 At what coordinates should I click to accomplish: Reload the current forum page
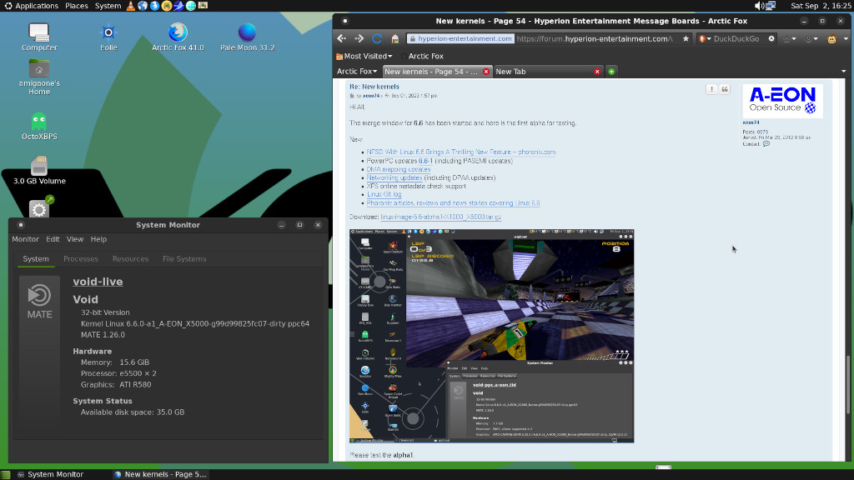(x=377, y=38)
